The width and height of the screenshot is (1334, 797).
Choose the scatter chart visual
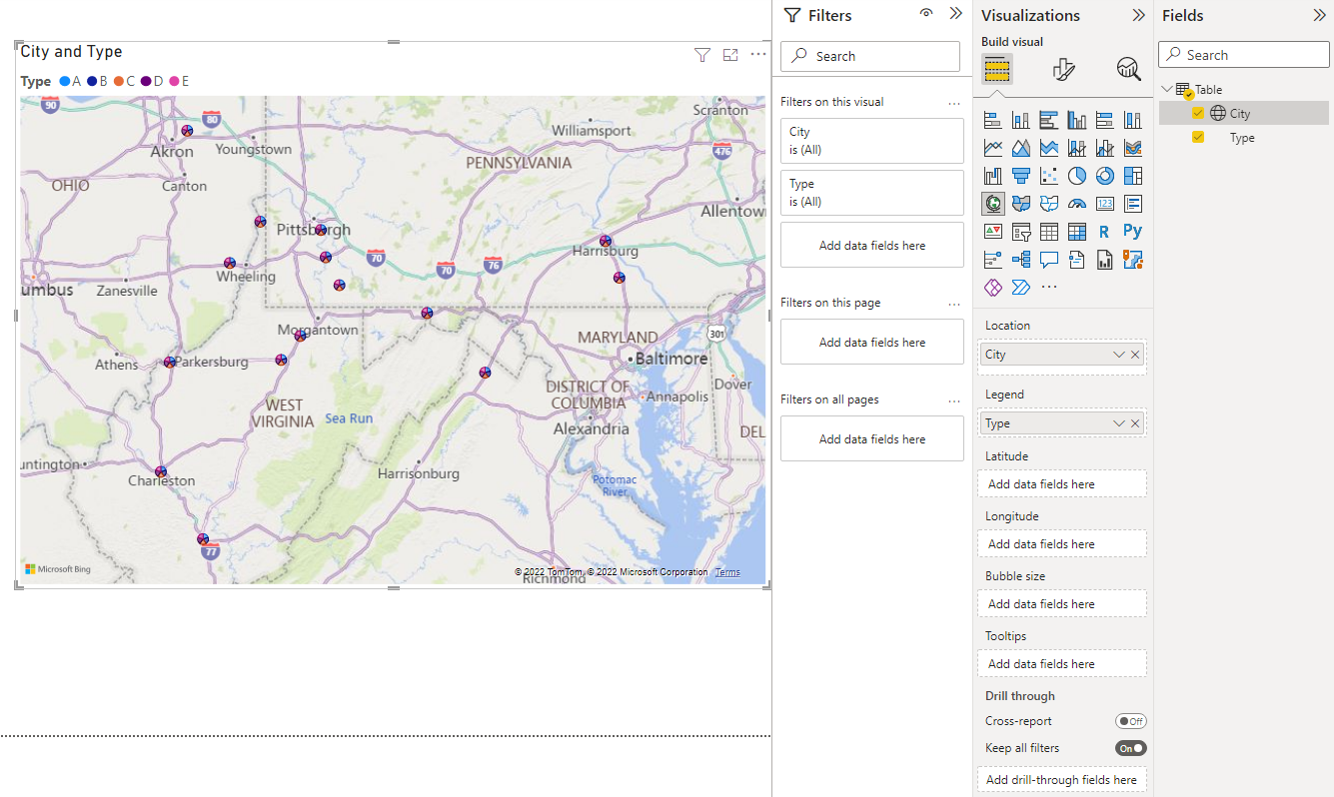coord(1048,177)
